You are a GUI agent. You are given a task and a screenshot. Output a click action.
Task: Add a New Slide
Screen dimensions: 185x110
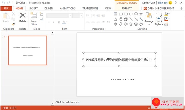[34, 19]
